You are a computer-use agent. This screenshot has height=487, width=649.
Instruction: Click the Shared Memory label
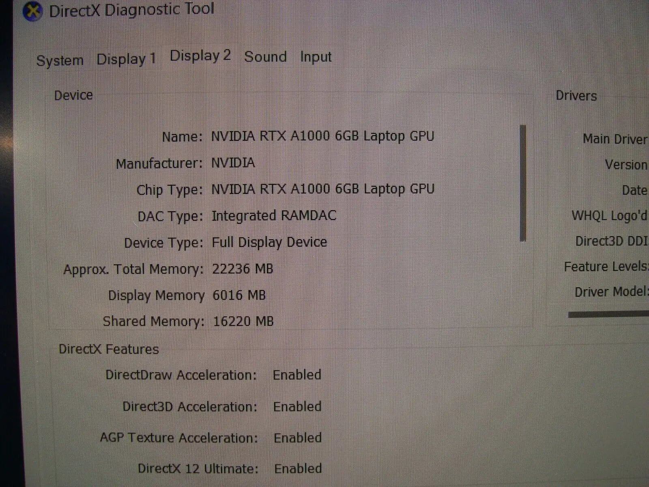pos(153,321)
